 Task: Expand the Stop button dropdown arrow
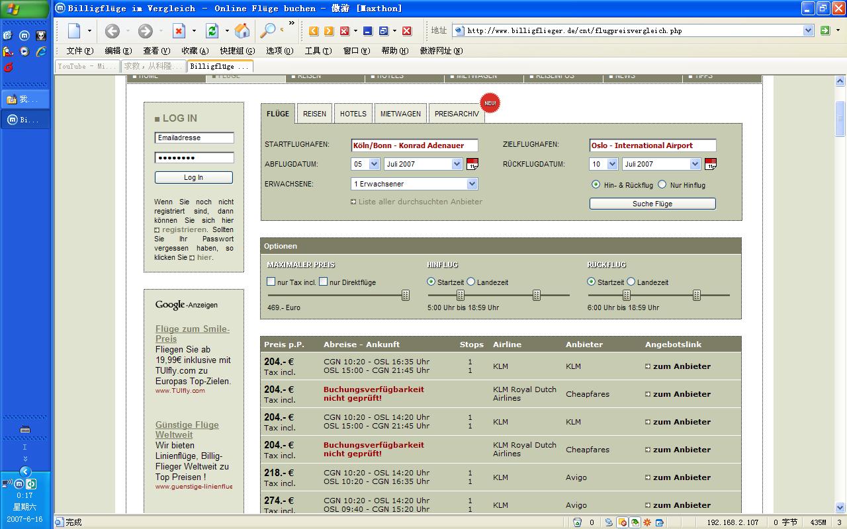pos(194,31)
